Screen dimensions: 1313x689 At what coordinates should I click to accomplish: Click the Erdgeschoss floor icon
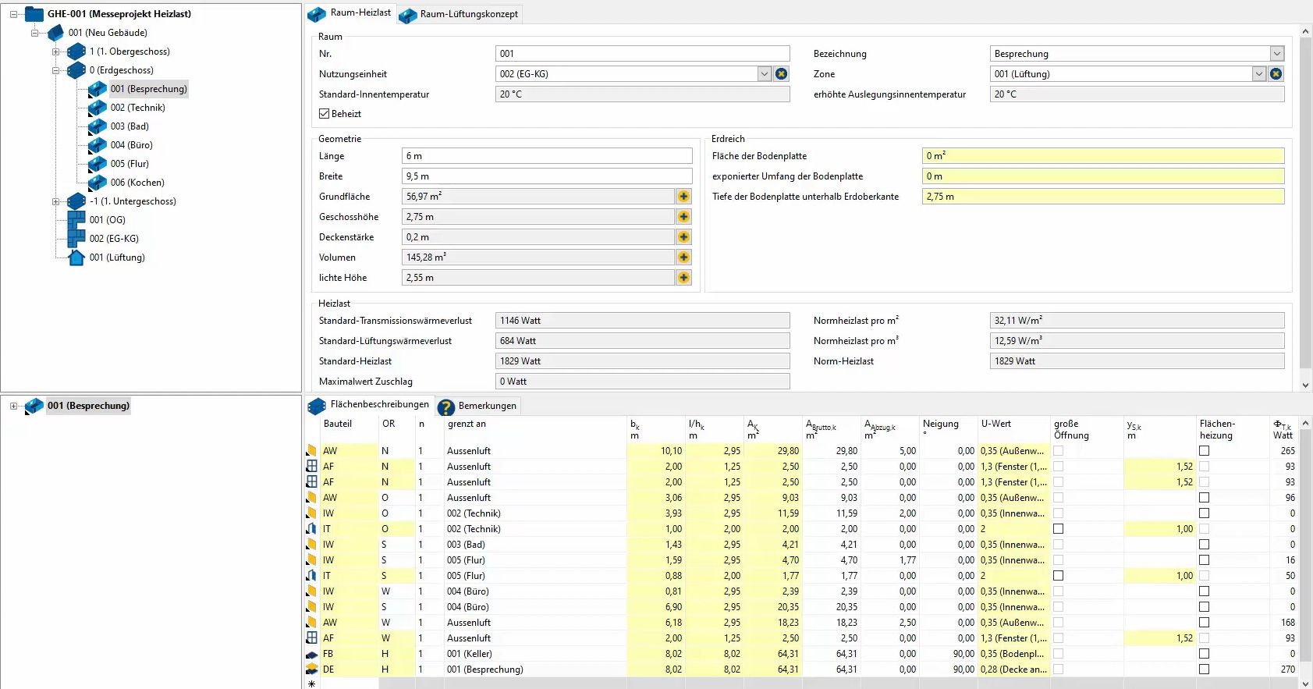(x=76, y=70)
